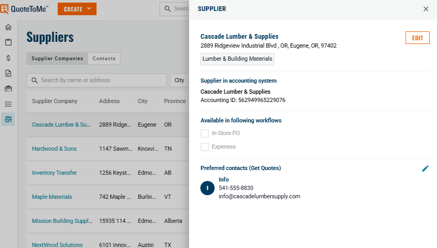Click province cell VT
The height and width of the screenshot is (248, 437).
point(167,197)
